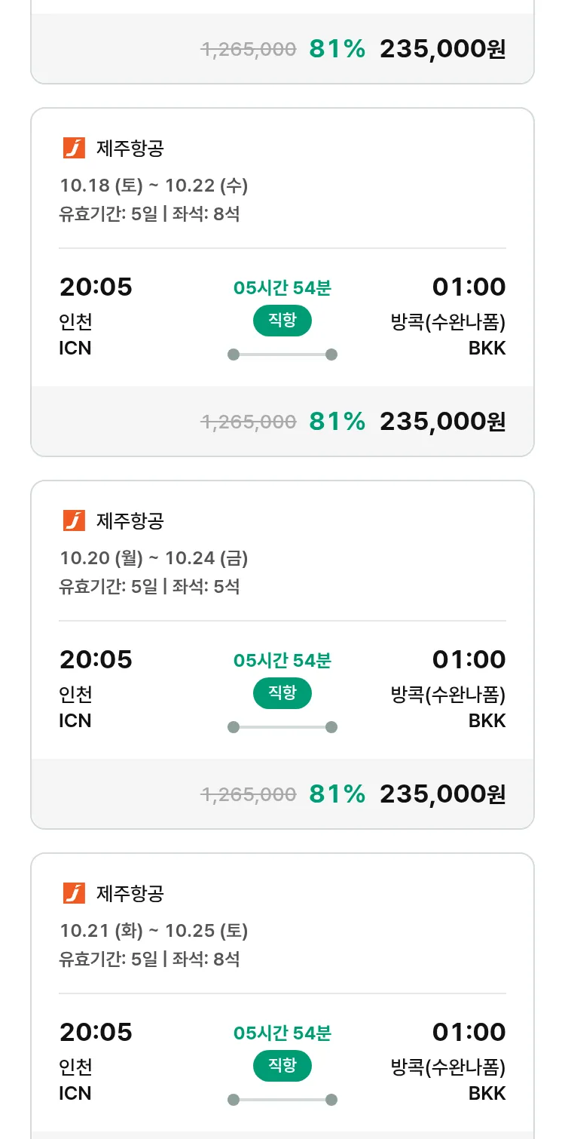Open the 10.20 (월) ~ 10.24 (금) date range
The width and height of the screenshot is (565, 1139).
(x=154, y=557)
